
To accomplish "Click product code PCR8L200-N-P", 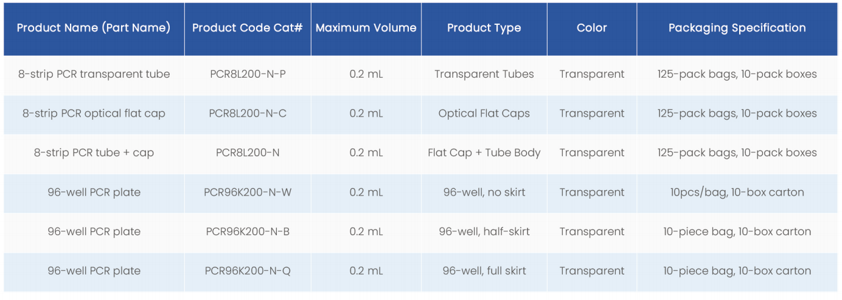I will point(248,74).
